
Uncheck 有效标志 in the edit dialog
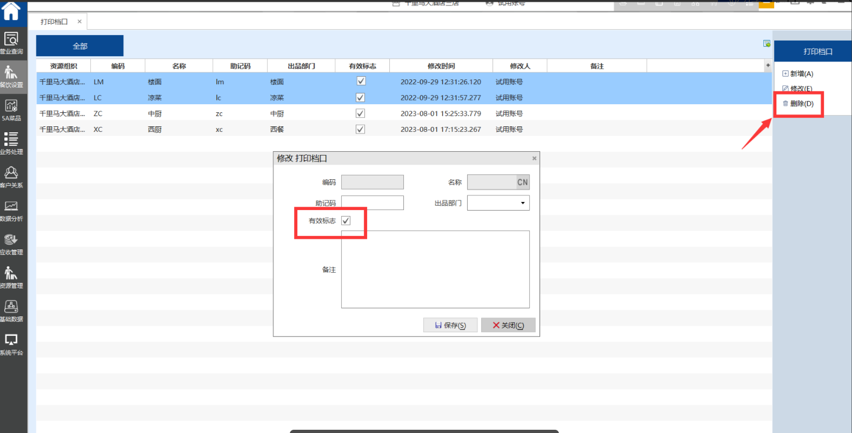(346, 221)
